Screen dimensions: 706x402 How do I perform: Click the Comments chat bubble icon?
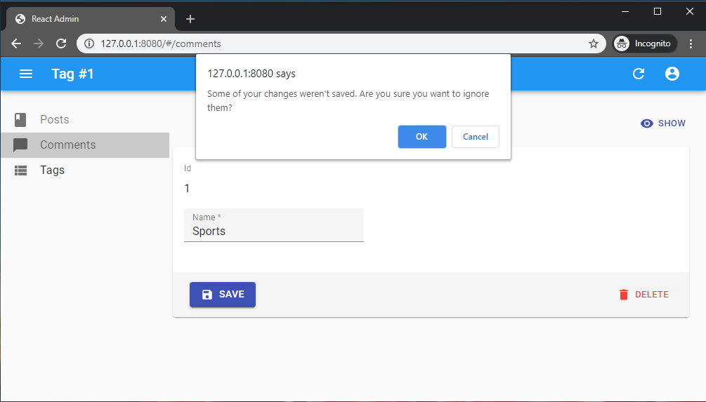coord(20,145)
